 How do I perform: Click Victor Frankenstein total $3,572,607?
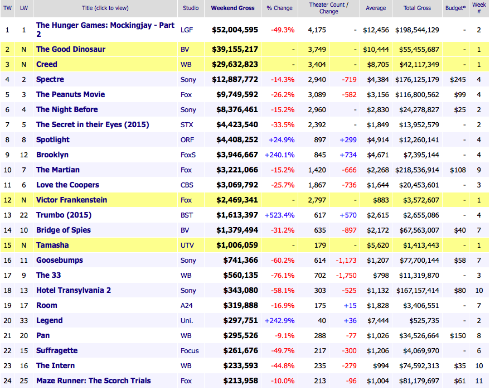coord(421,200)
